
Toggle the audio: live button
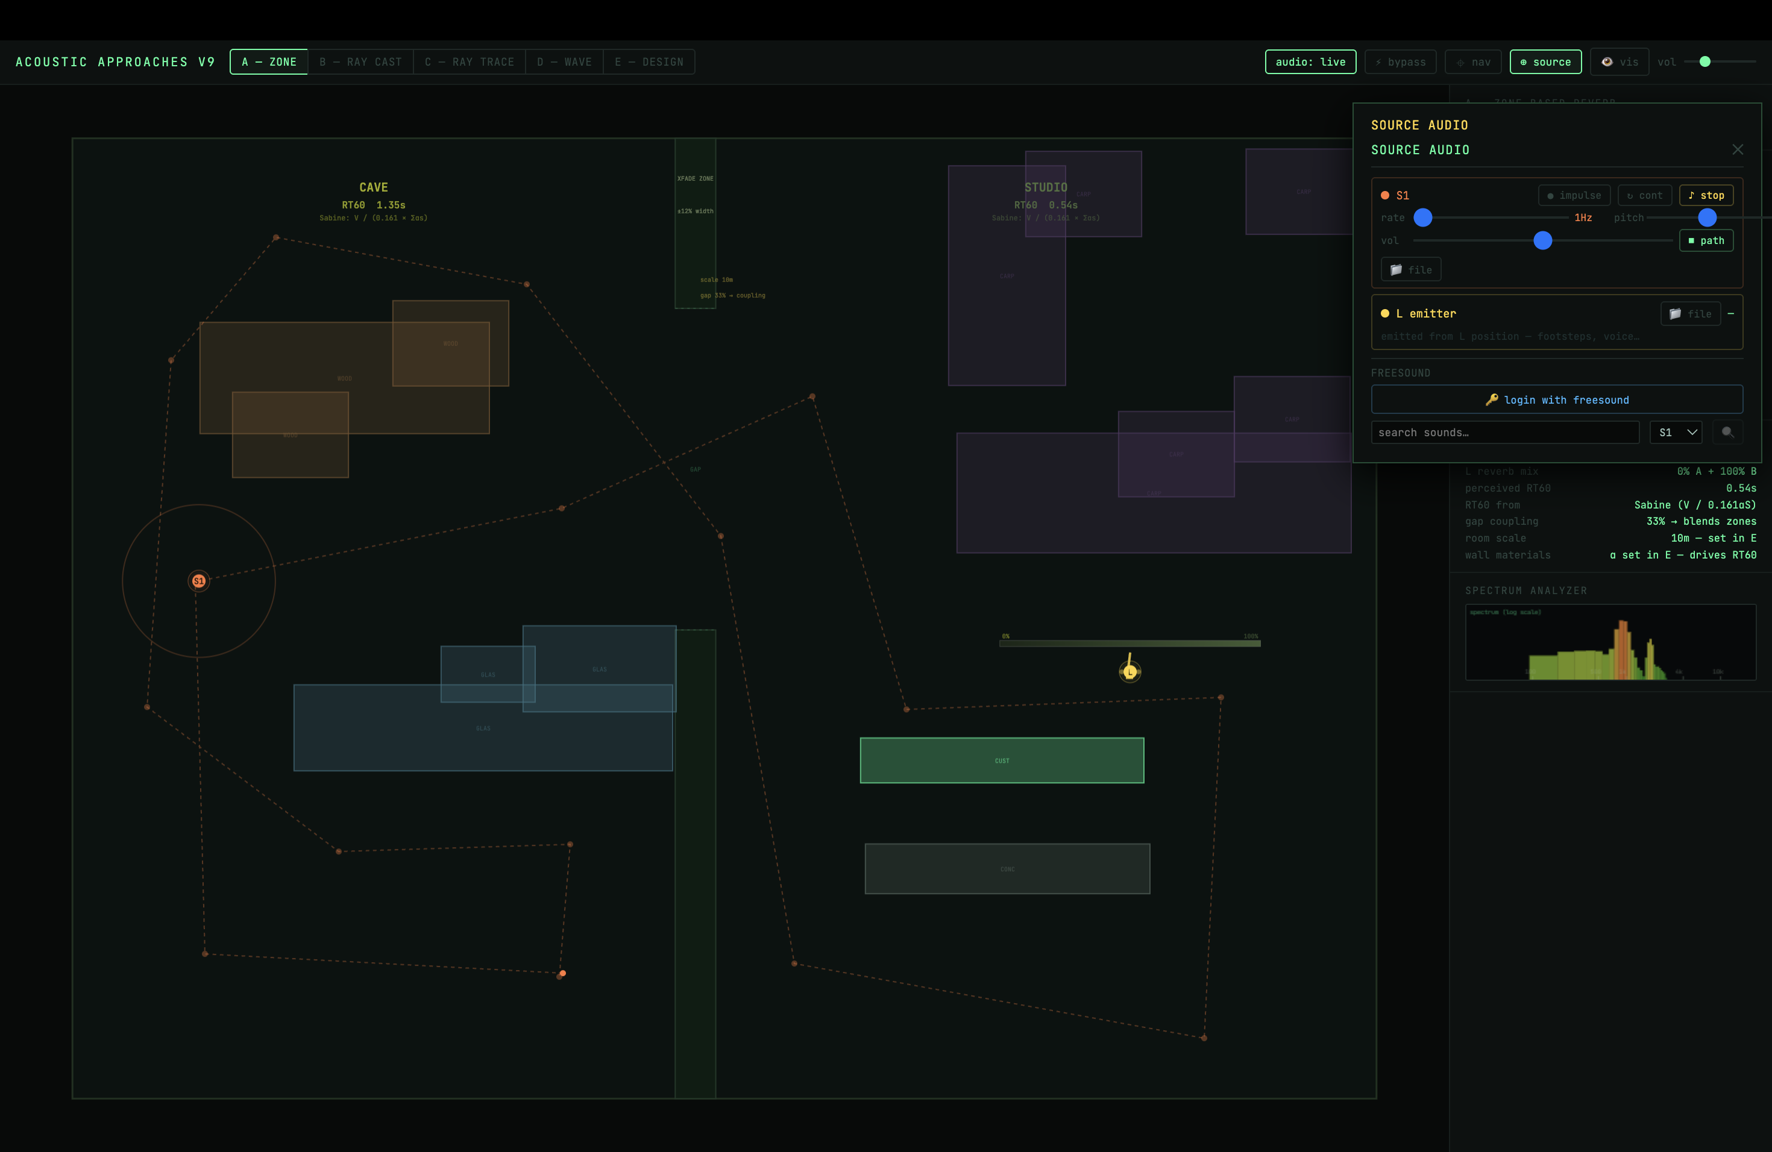pos(1310,62)
